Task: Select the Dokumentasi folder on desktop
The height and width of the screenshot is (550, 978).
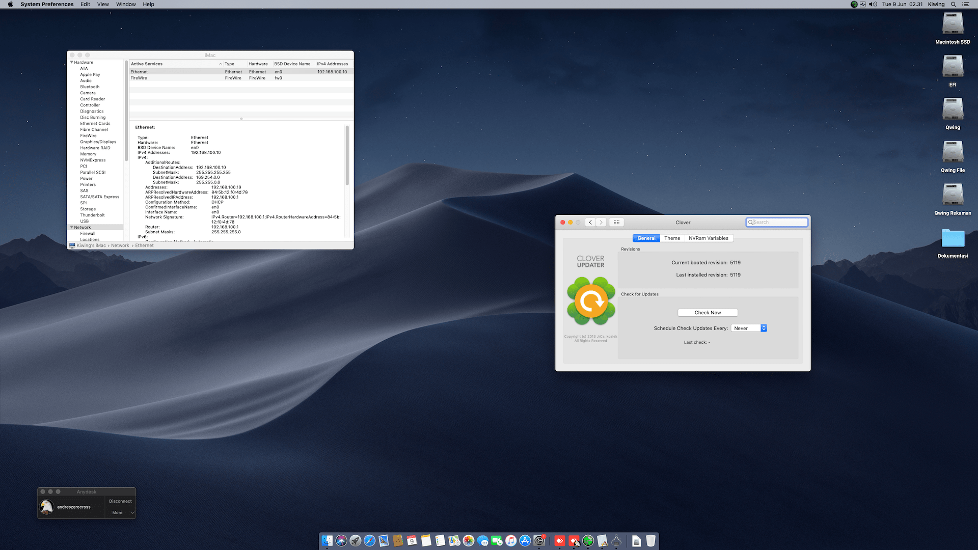Action: pyautogui.click(x=953, y=242)
